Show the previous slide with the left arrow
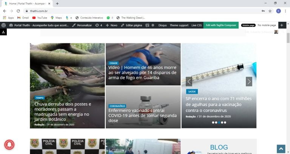 [x=189, y=82]
